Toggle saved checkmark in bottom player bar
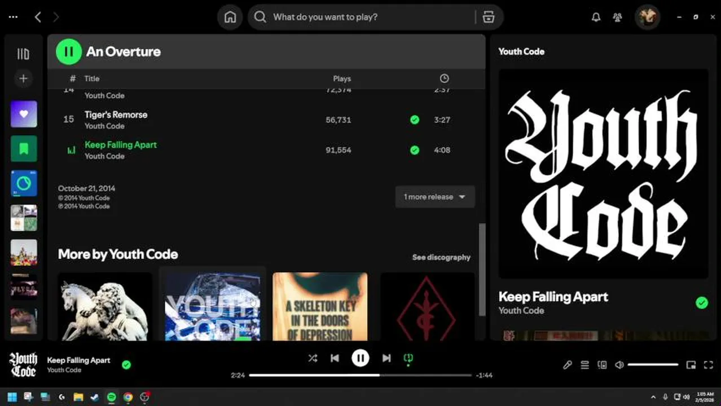The width and height of the screenshot is (721, 406). (126, 365)
